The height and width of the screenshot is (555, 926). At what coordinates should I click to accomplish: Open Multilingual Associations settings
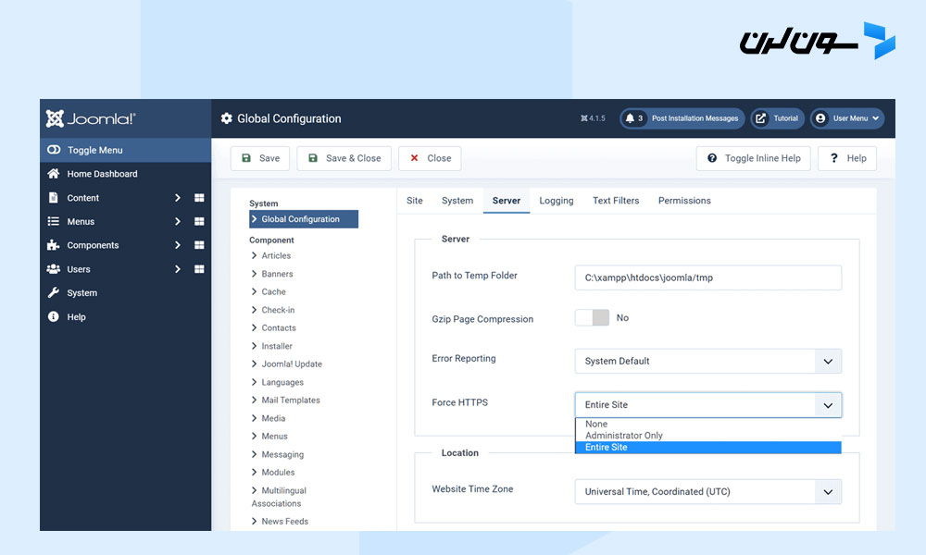[279, 497]
